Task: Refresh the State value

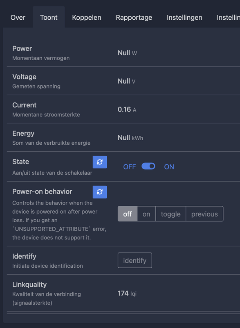Action: click(x=100, y=162)
